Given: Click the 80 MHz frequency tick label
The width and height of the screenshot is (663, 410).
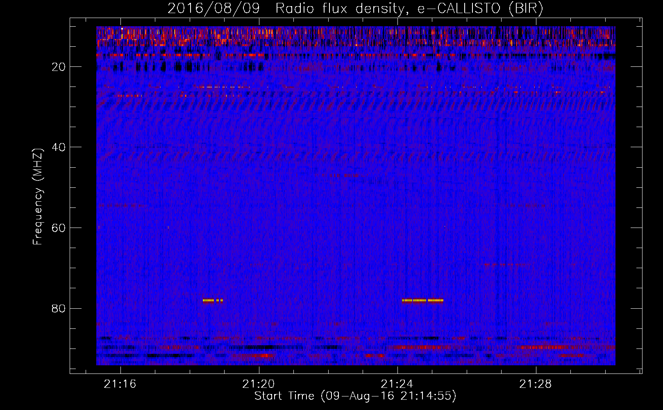Looking at the screenshot, I should (x=59, y=308).
